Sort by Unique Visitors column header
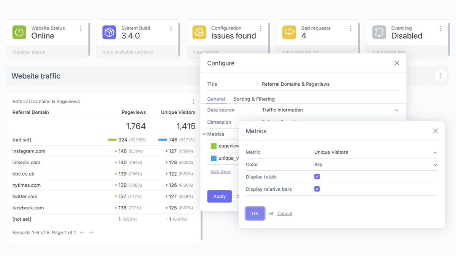Viewport: 456px width, 256px height. (x=178, y=112)
